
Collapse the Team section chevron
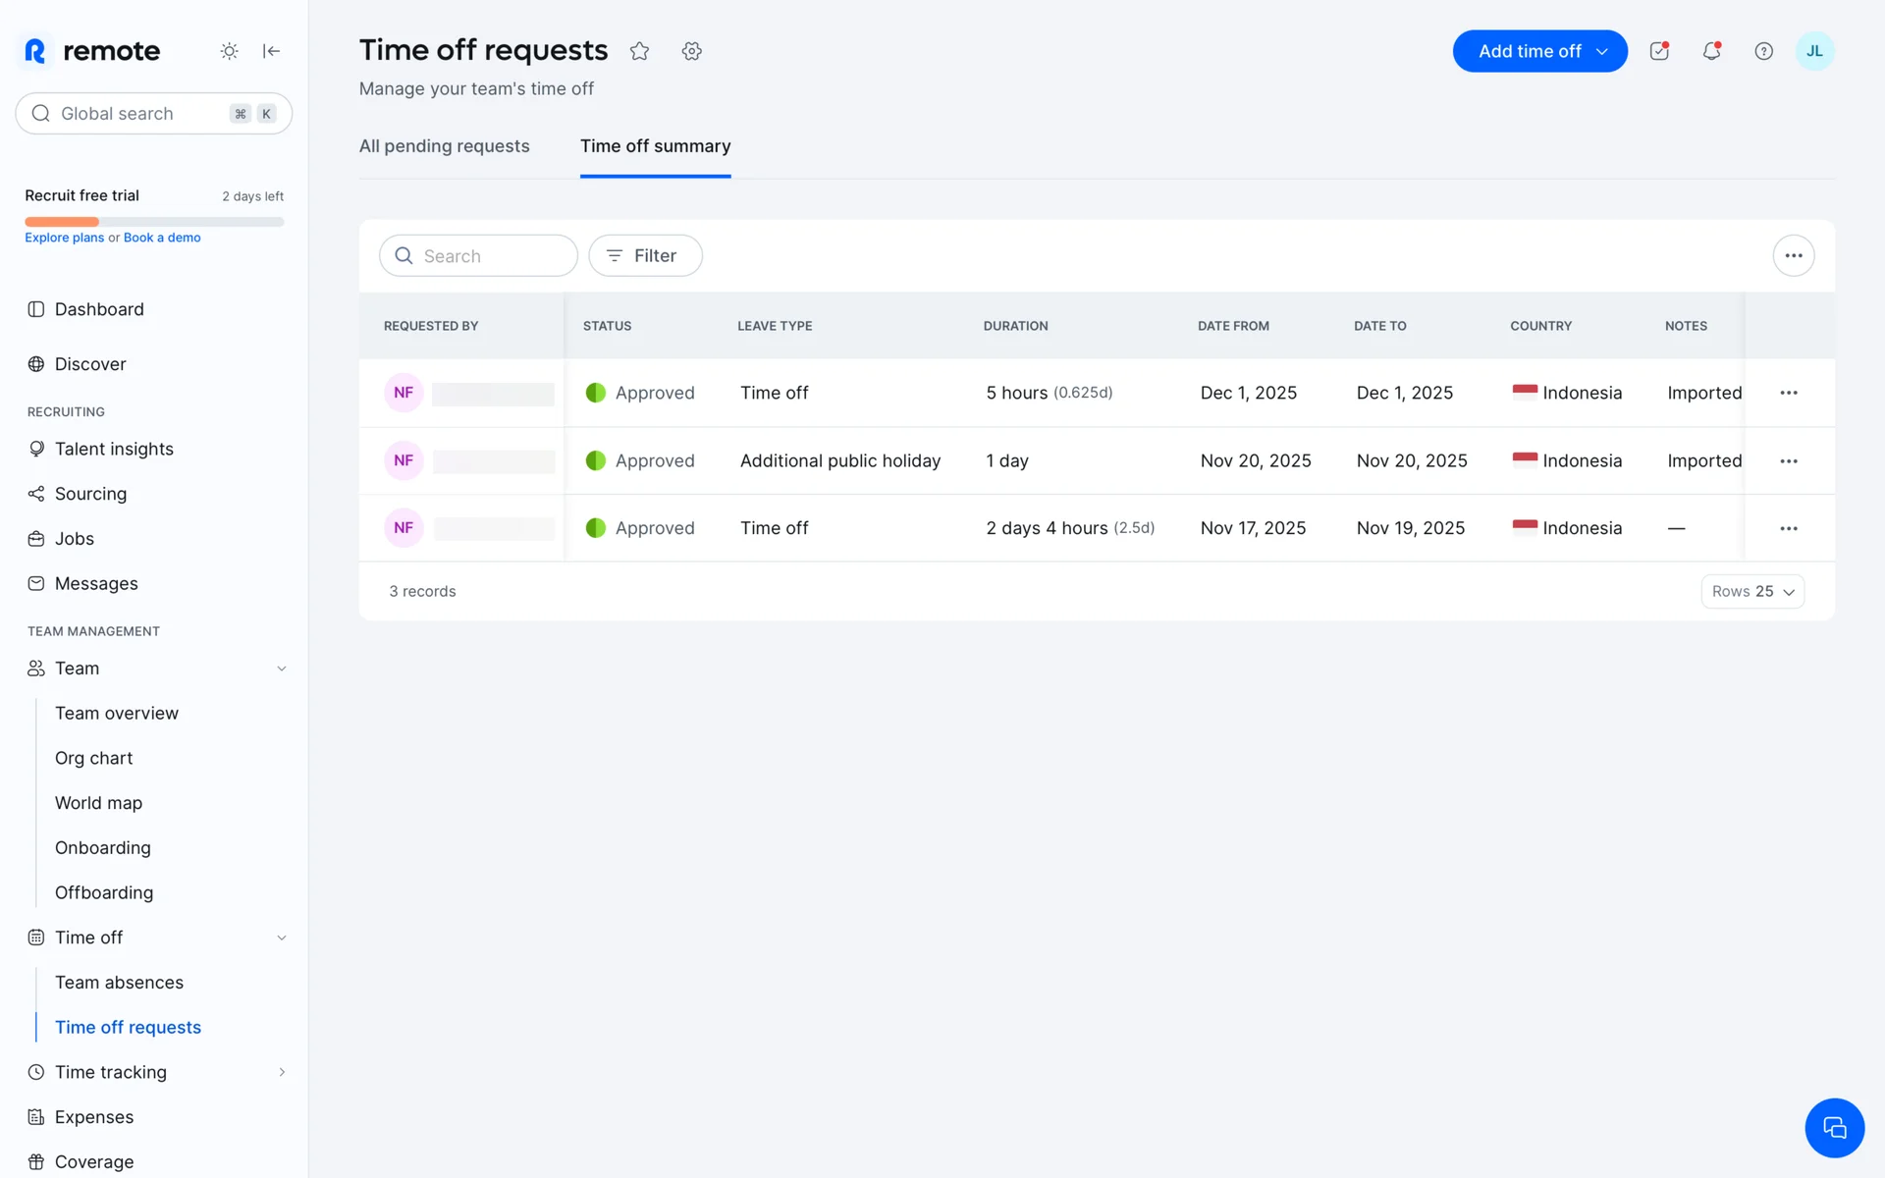point(282,669)
